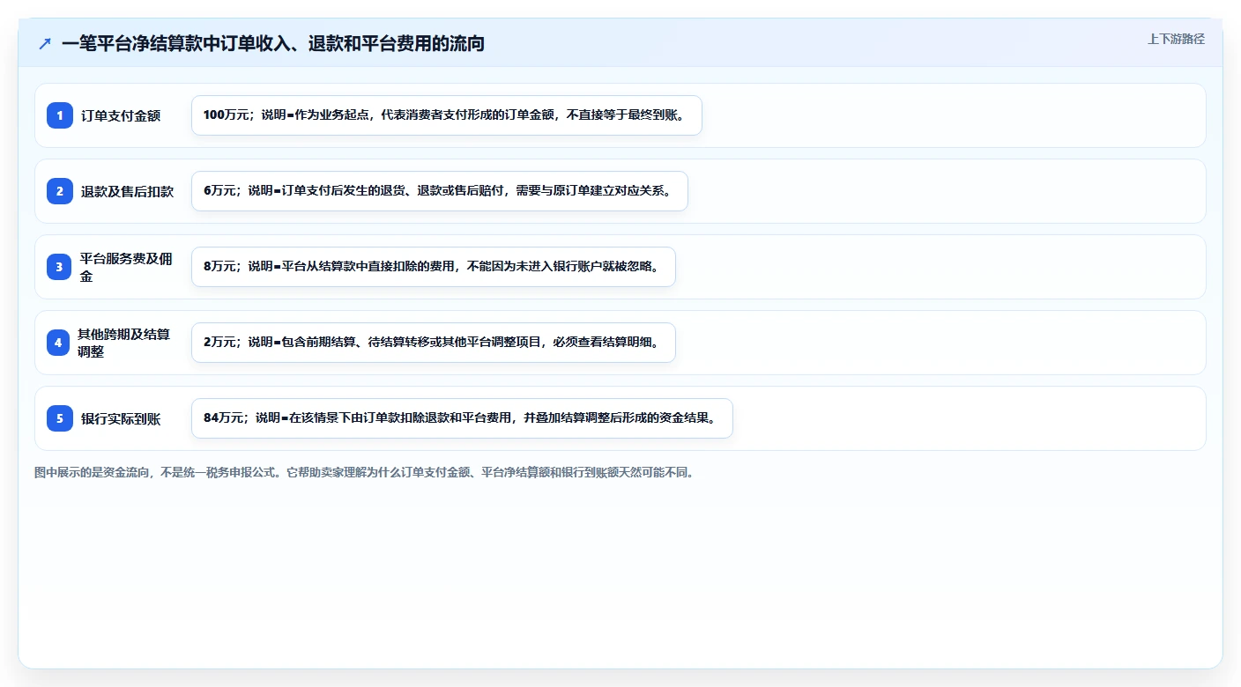The image size is (1241, 687).
Task: Select step badge 2 for 退款及售后扣款
Action: point(60,191)
